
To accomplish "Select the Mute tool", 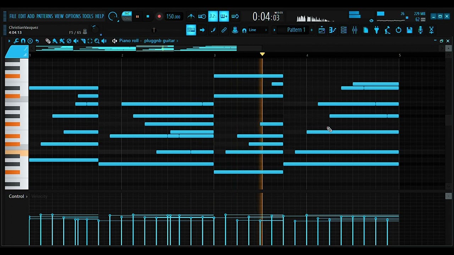I will (x=76, y=41).
